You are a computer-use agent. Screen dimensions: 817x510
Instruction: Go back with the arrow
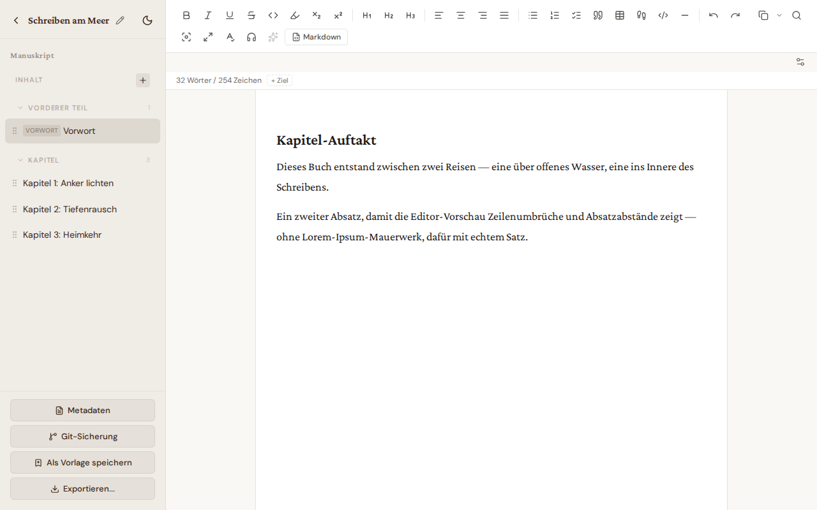click(16, 20)
